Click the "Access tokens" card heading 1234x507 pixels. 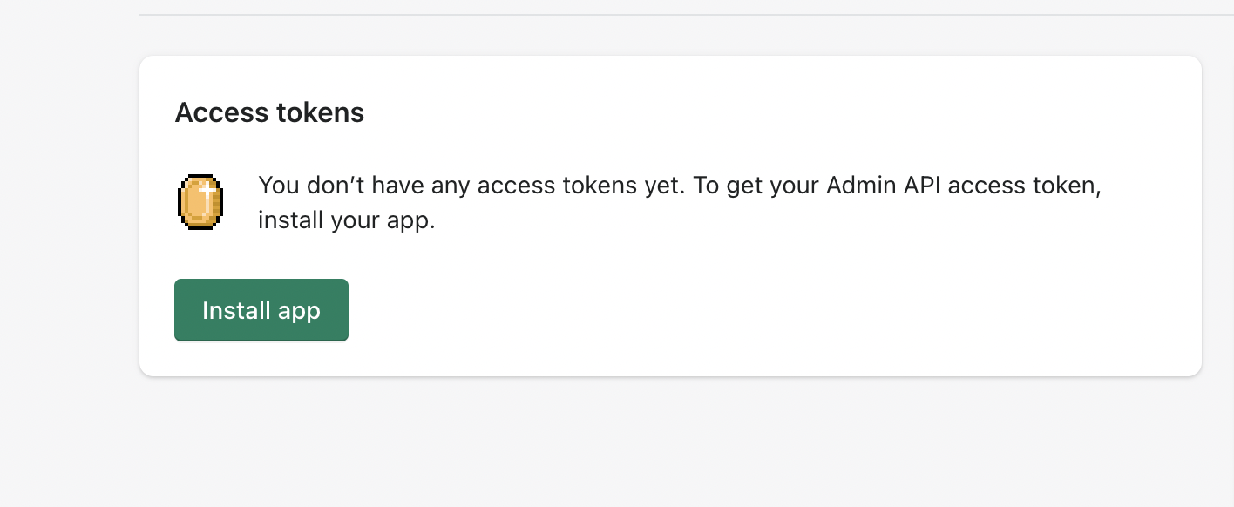tap(269, 112)
